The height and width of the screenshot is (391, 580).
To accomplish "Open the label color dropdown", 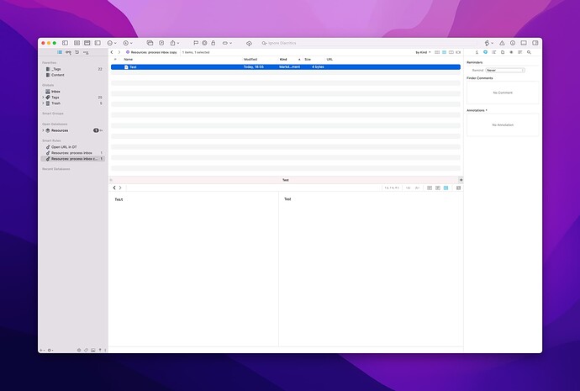I will tap(227, 43).
